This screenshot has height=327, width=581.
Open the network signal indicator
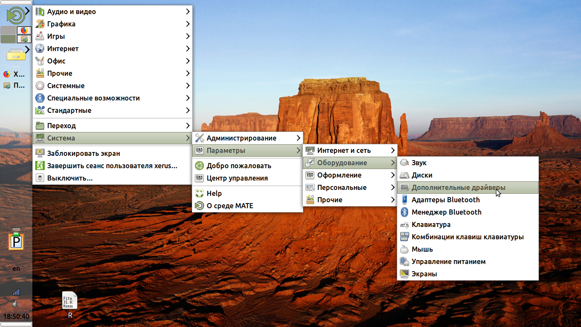(x=16, y=292)
